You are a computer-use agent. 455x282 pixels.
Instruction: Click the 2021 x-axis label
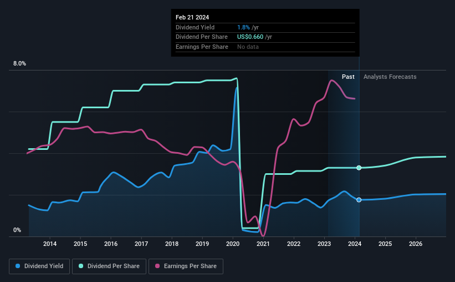coord(263,244)
